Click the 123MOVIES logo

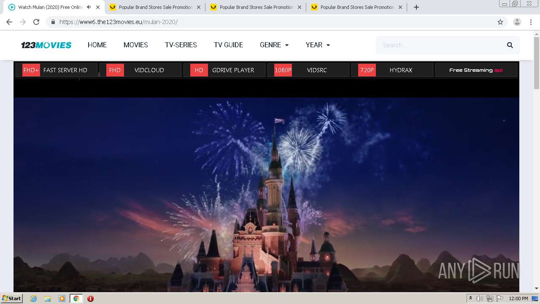tap(46, 45)
